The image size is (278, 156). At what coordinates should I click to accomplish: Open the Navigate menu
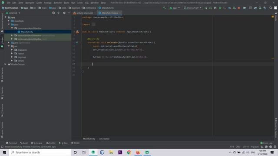click(x=30, y=3)
